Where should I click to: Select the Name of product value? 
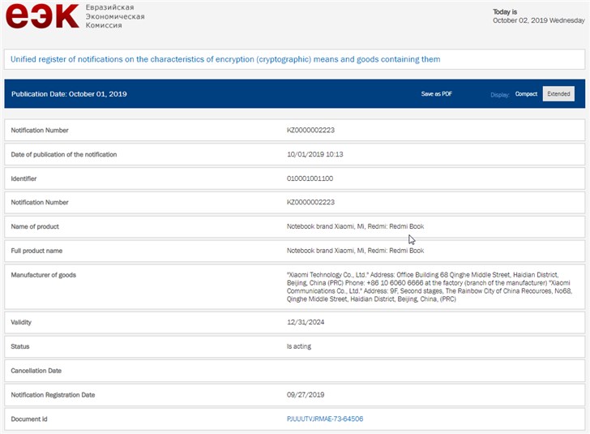click(x=355, y=226)
